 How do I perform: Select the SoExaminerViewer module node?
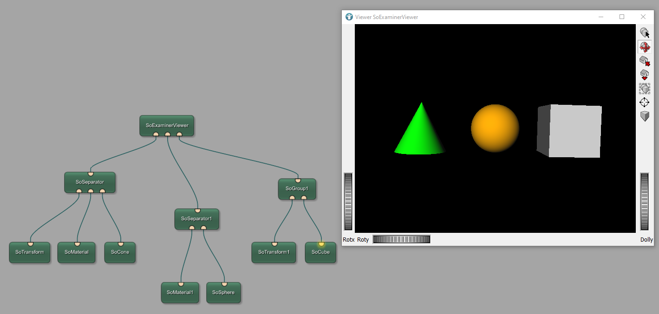(x=167, y=125)
